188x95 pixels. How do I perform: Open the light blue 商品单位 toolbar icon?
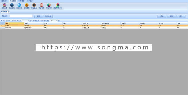click(19, 5)
